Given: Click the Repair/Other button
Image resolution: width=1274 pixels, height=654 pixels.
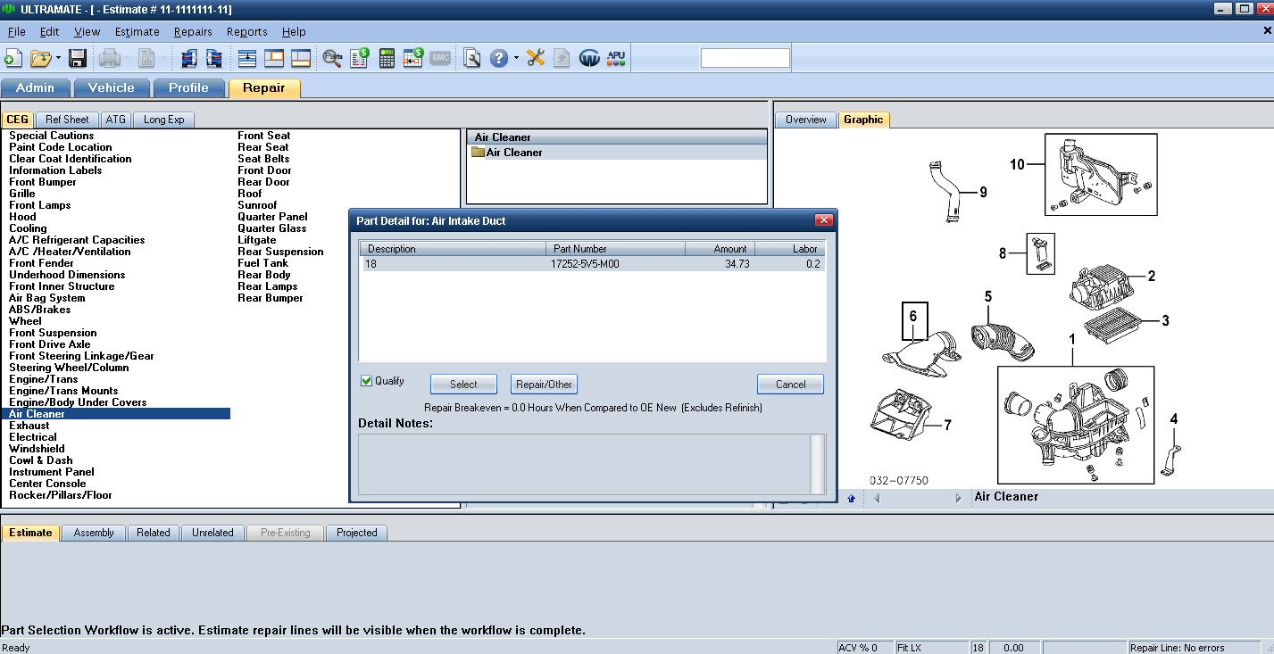Looking at the screenshot, I should pos(544,385).
